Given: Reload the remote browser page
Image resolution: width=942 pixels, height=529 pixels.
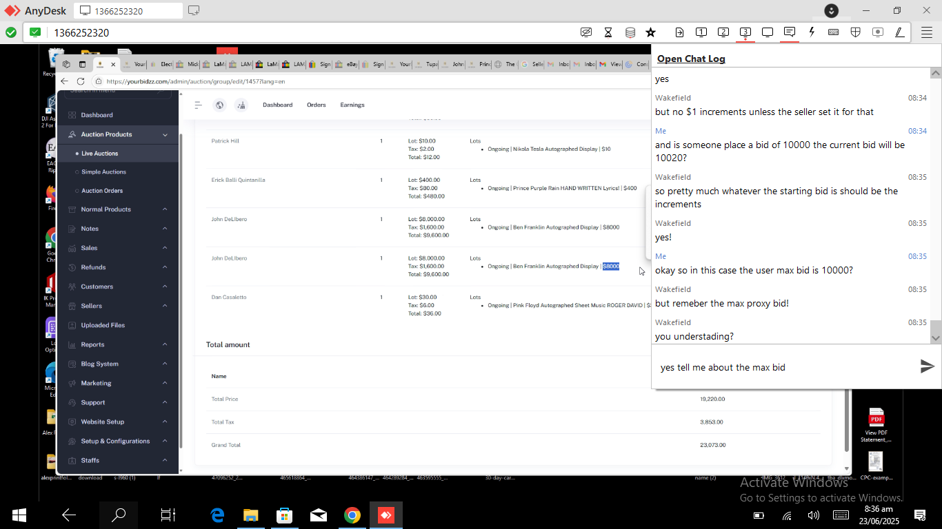Looking at the screenshot, I should 81,81.
